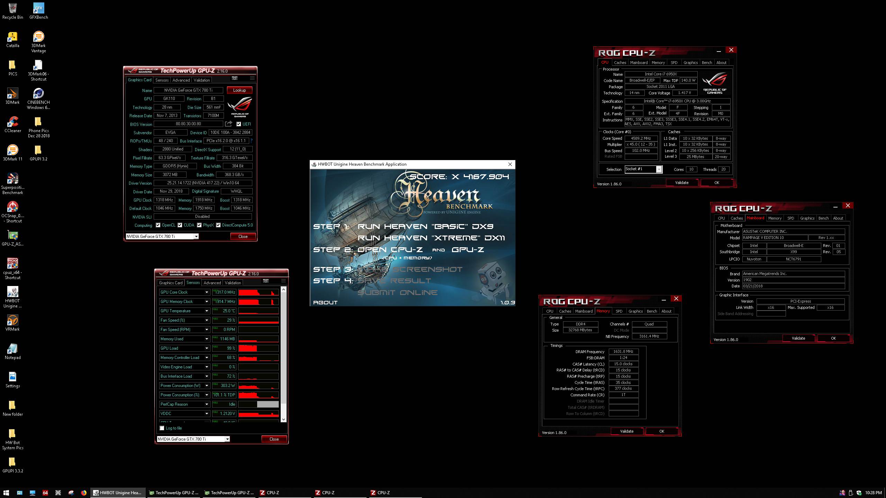The width and height of the screenshot is (886, 498).
Task: Click the camera icon in GPU-Z Sensors window
Action: point(266,281)
